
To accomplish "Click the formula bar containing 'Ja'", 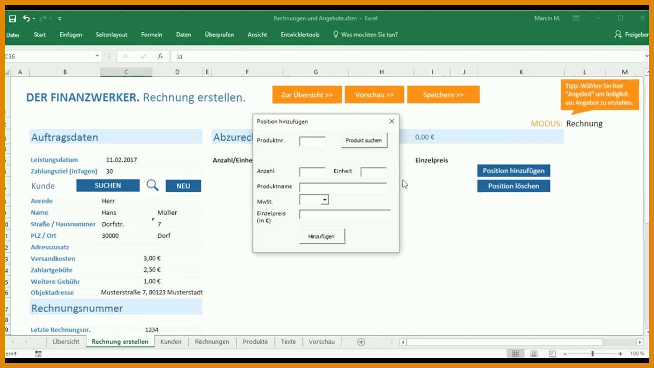I will [x=409, y=57].
